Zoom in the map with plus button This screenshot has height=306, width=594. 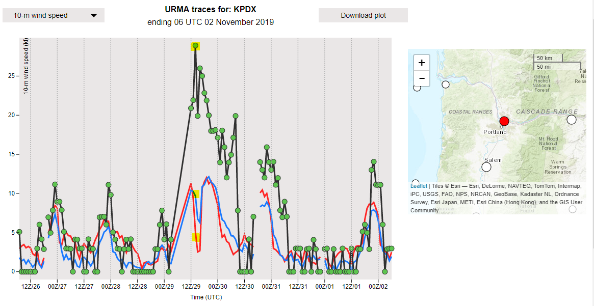click(422, 63)
